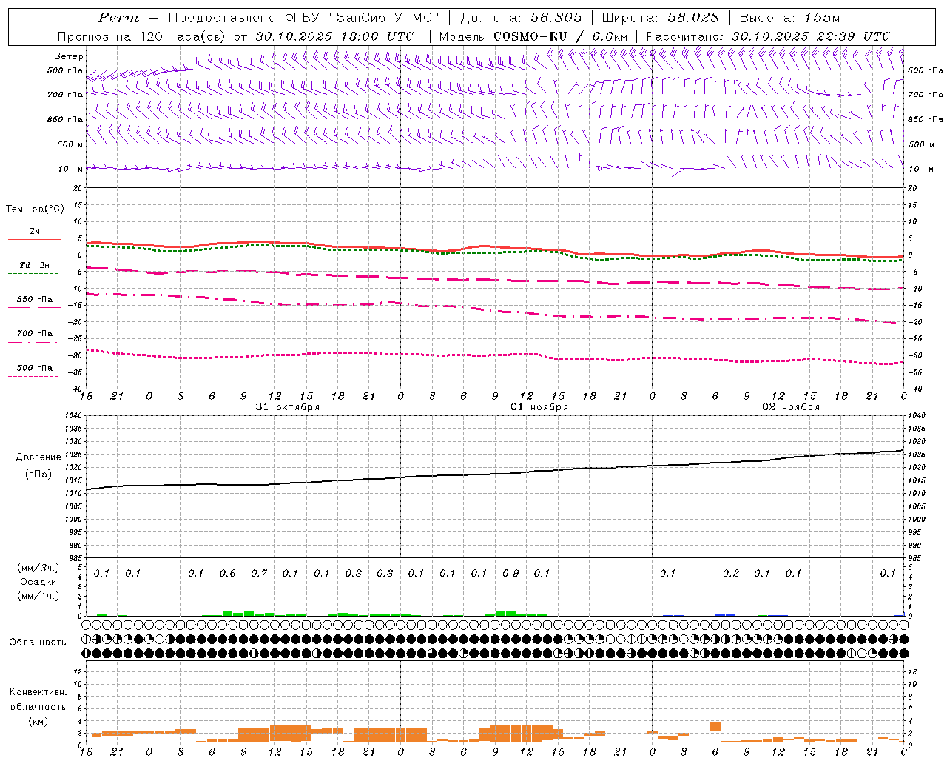Click the "Облачность" cloudiness label
Screen dimensions: 947x758
coord(38,643)
